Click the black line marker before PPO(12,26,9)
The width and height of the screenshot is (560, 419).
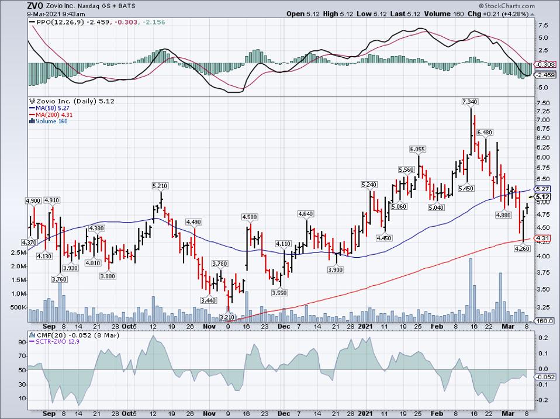(x=33, y=22)
